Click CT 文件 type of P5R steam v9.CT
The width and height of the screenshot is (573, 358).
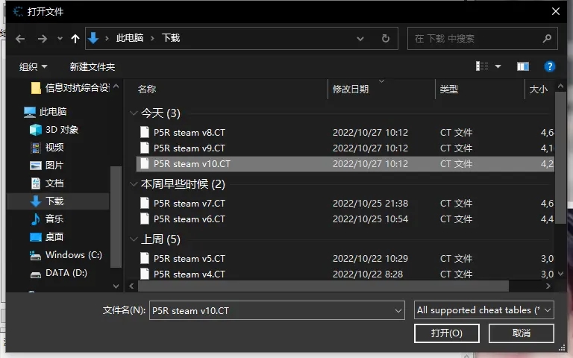click(456, 148)
